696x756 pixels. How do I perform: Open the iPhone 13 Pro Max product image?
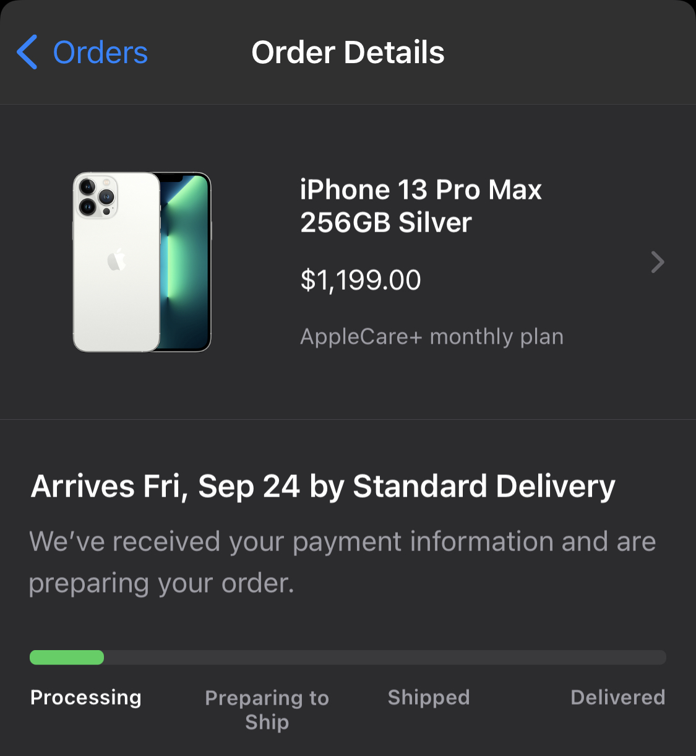click(x=142, y=262)
